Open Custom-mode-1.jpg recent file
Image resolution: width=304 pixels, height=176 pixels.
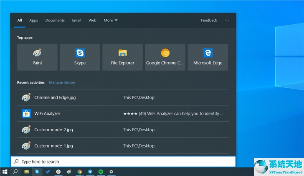click(123, 146)
